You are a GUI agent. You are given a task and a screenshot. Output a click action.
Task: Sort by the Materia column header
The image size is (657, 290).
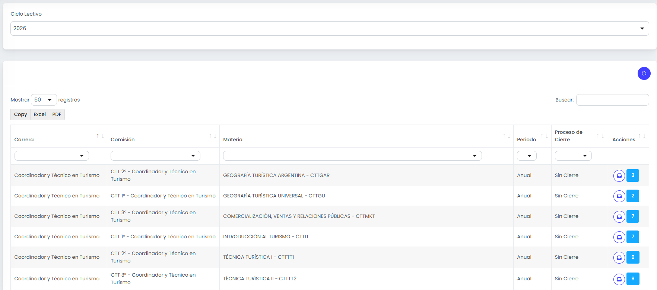pyautogui.click(x=366, y=136)
